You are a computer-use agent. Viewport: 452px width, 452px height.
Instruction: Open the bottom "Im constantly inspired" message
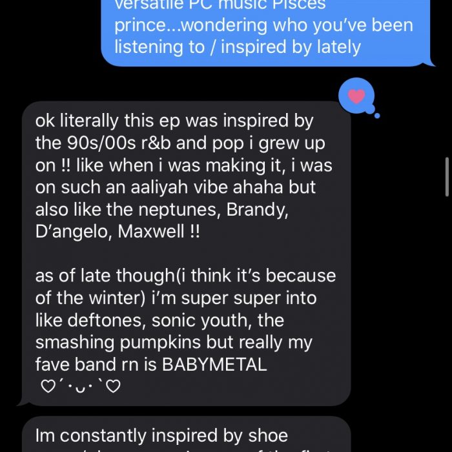tap(161, 436)
